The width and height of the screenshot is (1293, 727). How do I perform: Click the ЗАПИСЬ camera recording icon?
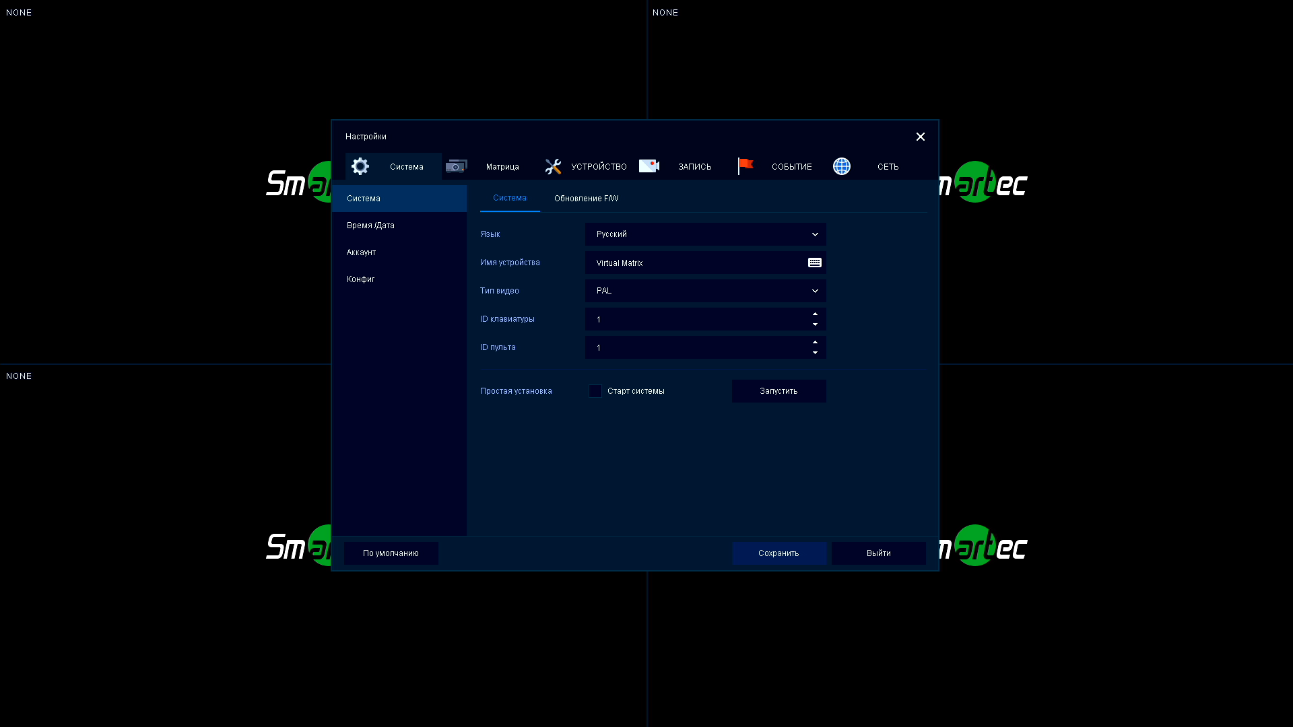(x=649, y=166)
